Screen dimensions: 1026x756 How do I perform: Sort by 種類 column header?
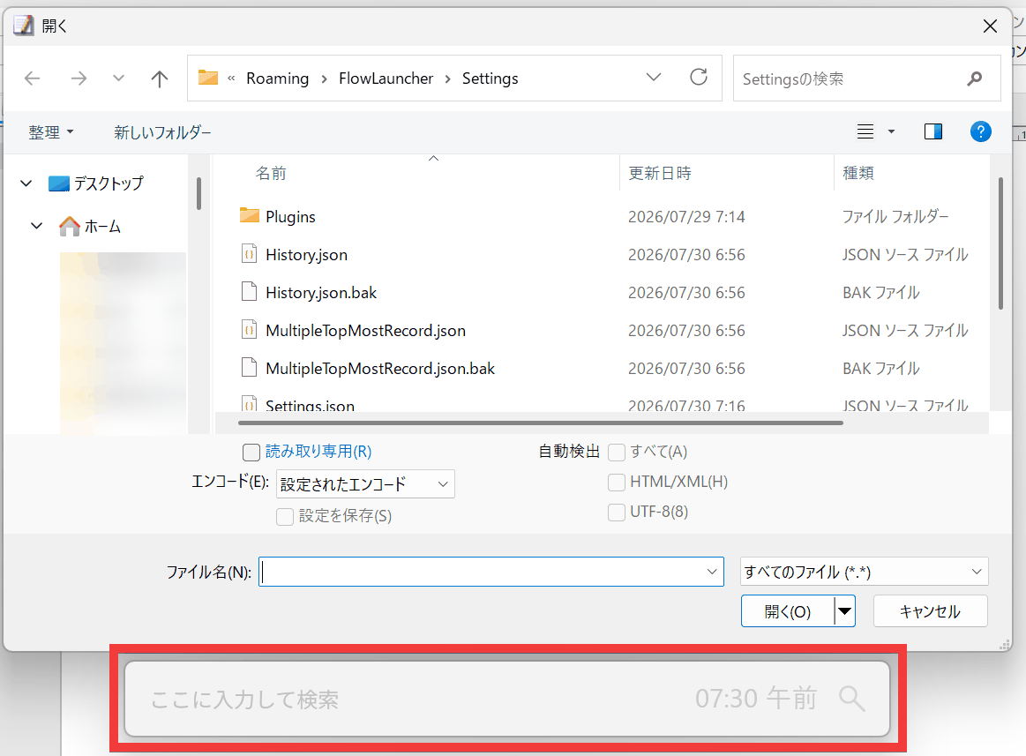point(857,173)
